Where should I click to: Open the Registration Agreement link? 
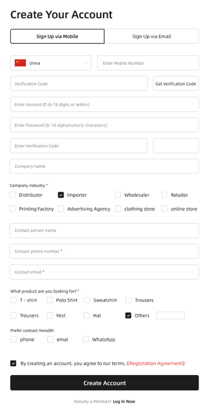[156, 363]
